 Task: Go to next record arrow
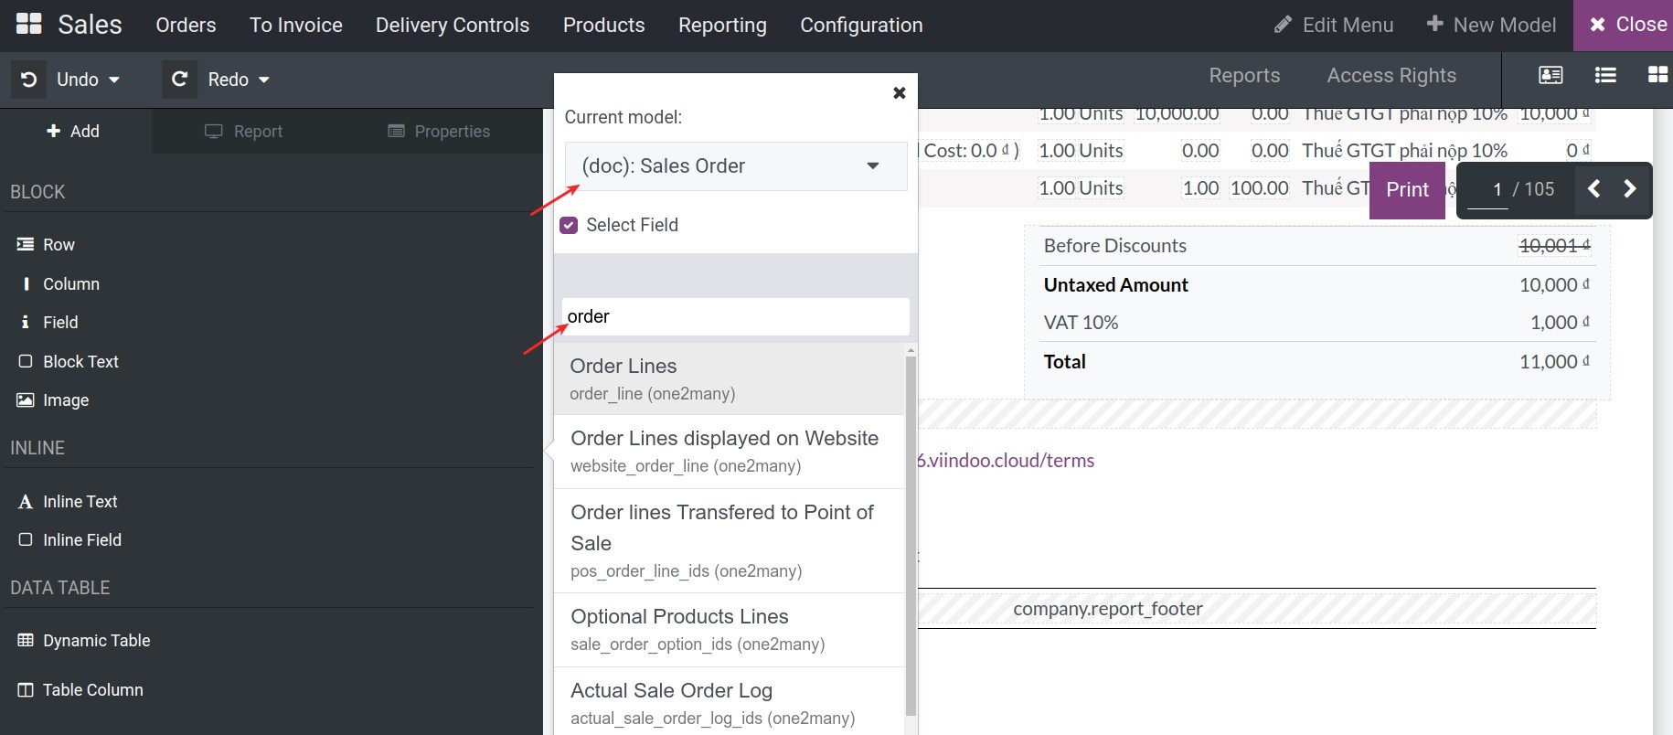point(1629,189)
